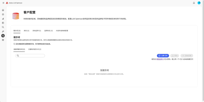This screenshot has height=102, width=204.
Task: Switch to the 内容传递网络配置 tab
Action: coord(62,31)
